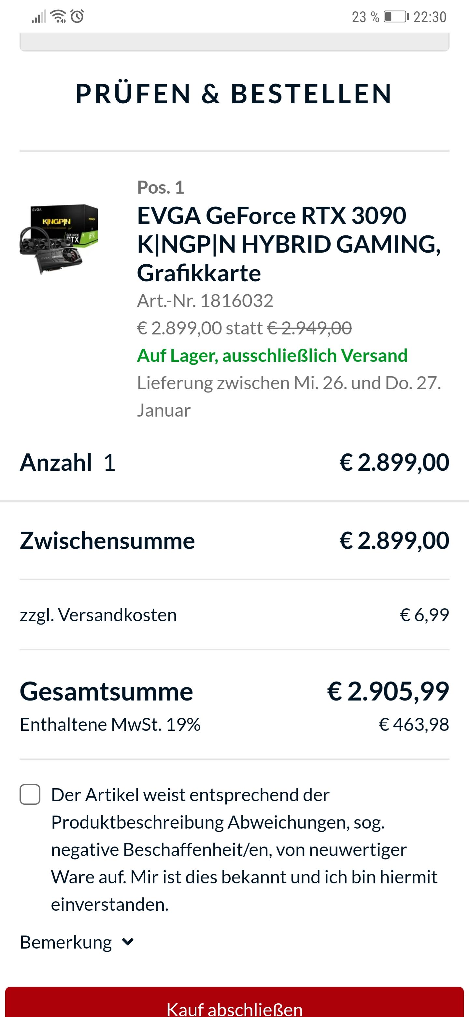This screenshot has height=1017, width=469.
Task: Open the EVGA GeForce RTX 3090 product title
Action: click(289, 244)
